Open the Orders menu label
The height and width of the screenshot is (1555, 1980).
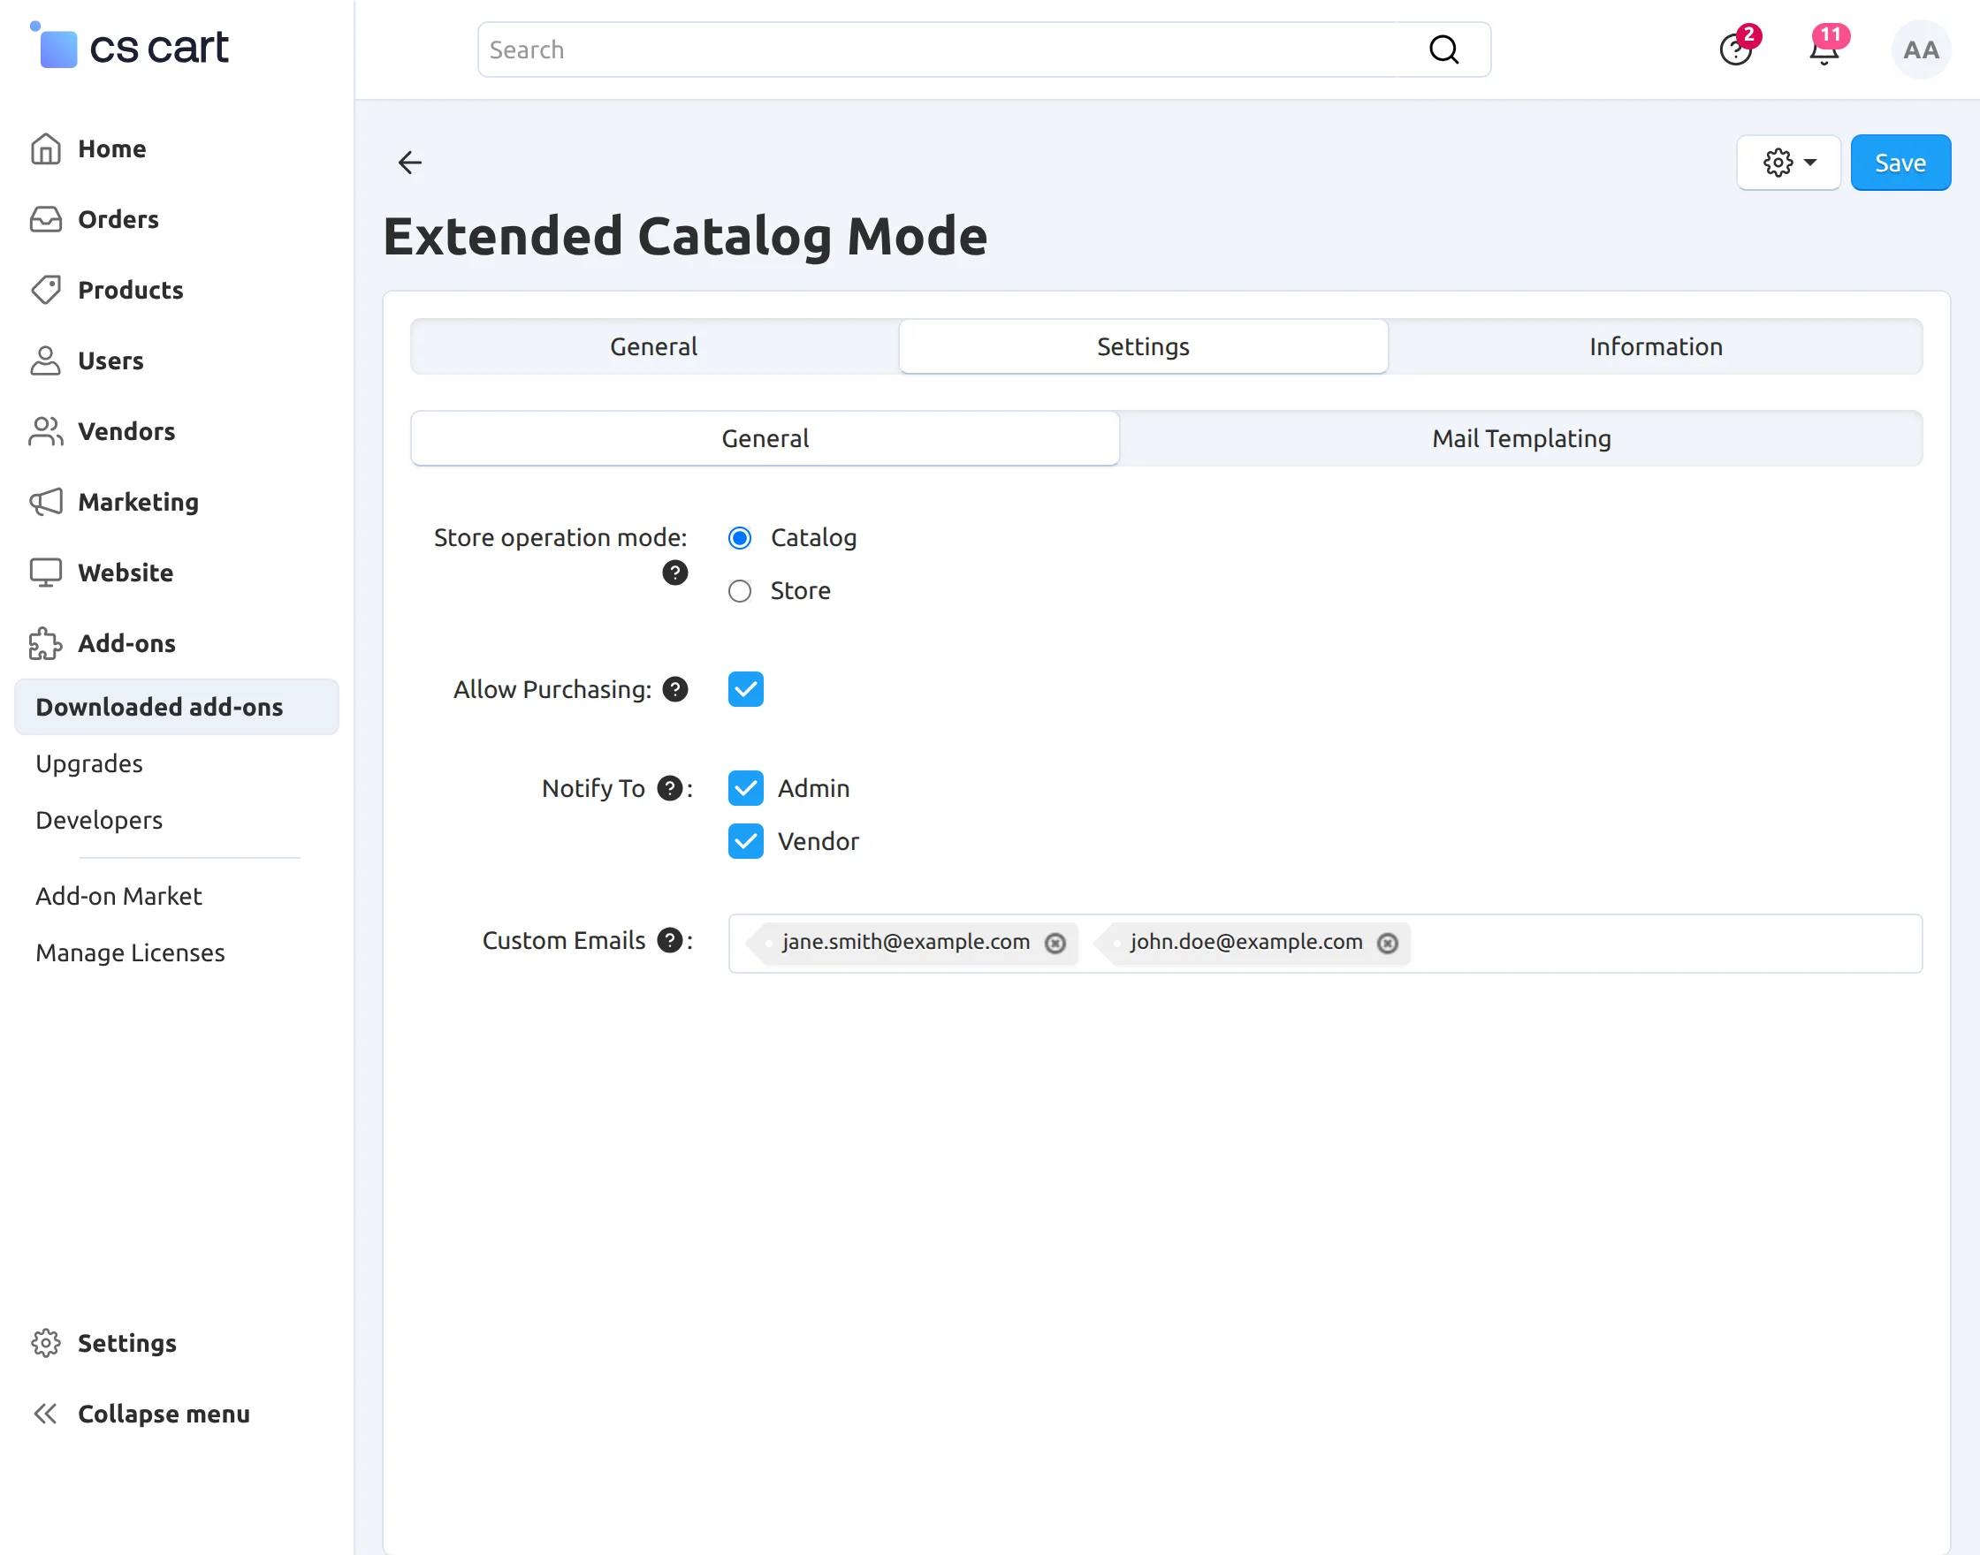[x=118, y=219]
